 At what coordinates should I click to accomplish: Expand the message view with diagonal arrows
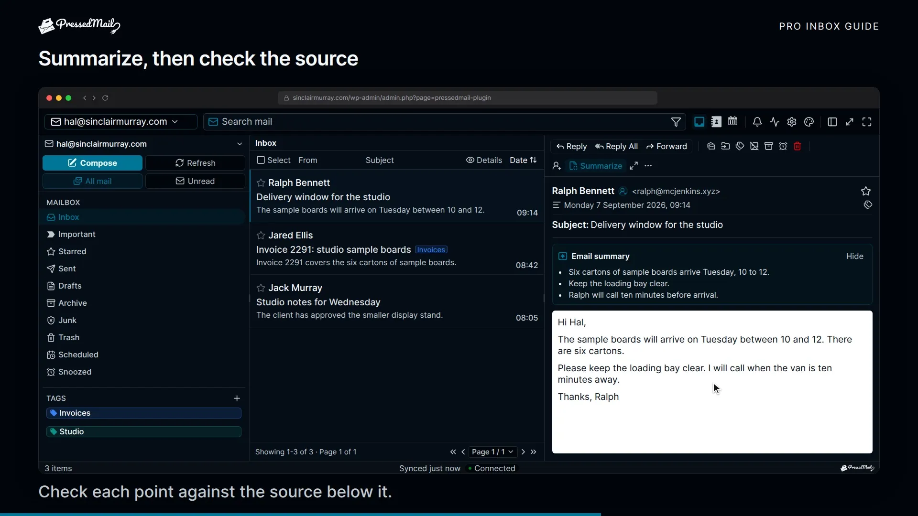634,166
